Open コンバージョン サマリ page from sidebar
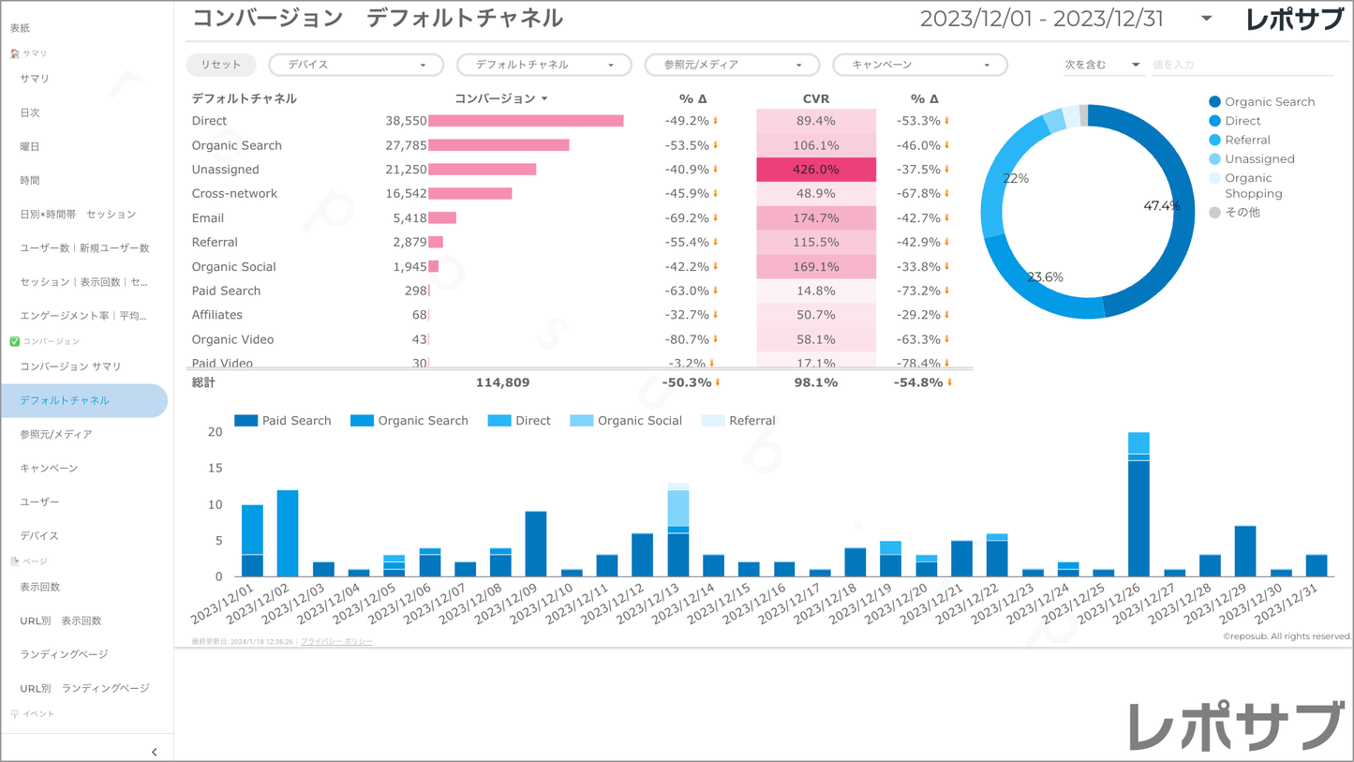The height and width of the screenshot is (762, 1354). click(x=70, y=366)
